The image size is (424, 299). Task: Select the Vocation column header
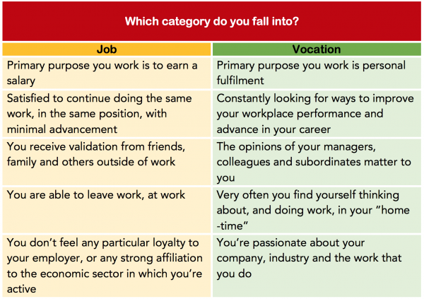click(317, 50)
